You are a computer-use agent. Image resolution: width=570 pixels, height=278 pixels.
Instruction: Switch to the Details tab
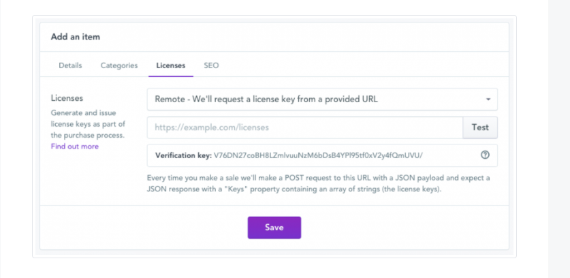point(71,65)
